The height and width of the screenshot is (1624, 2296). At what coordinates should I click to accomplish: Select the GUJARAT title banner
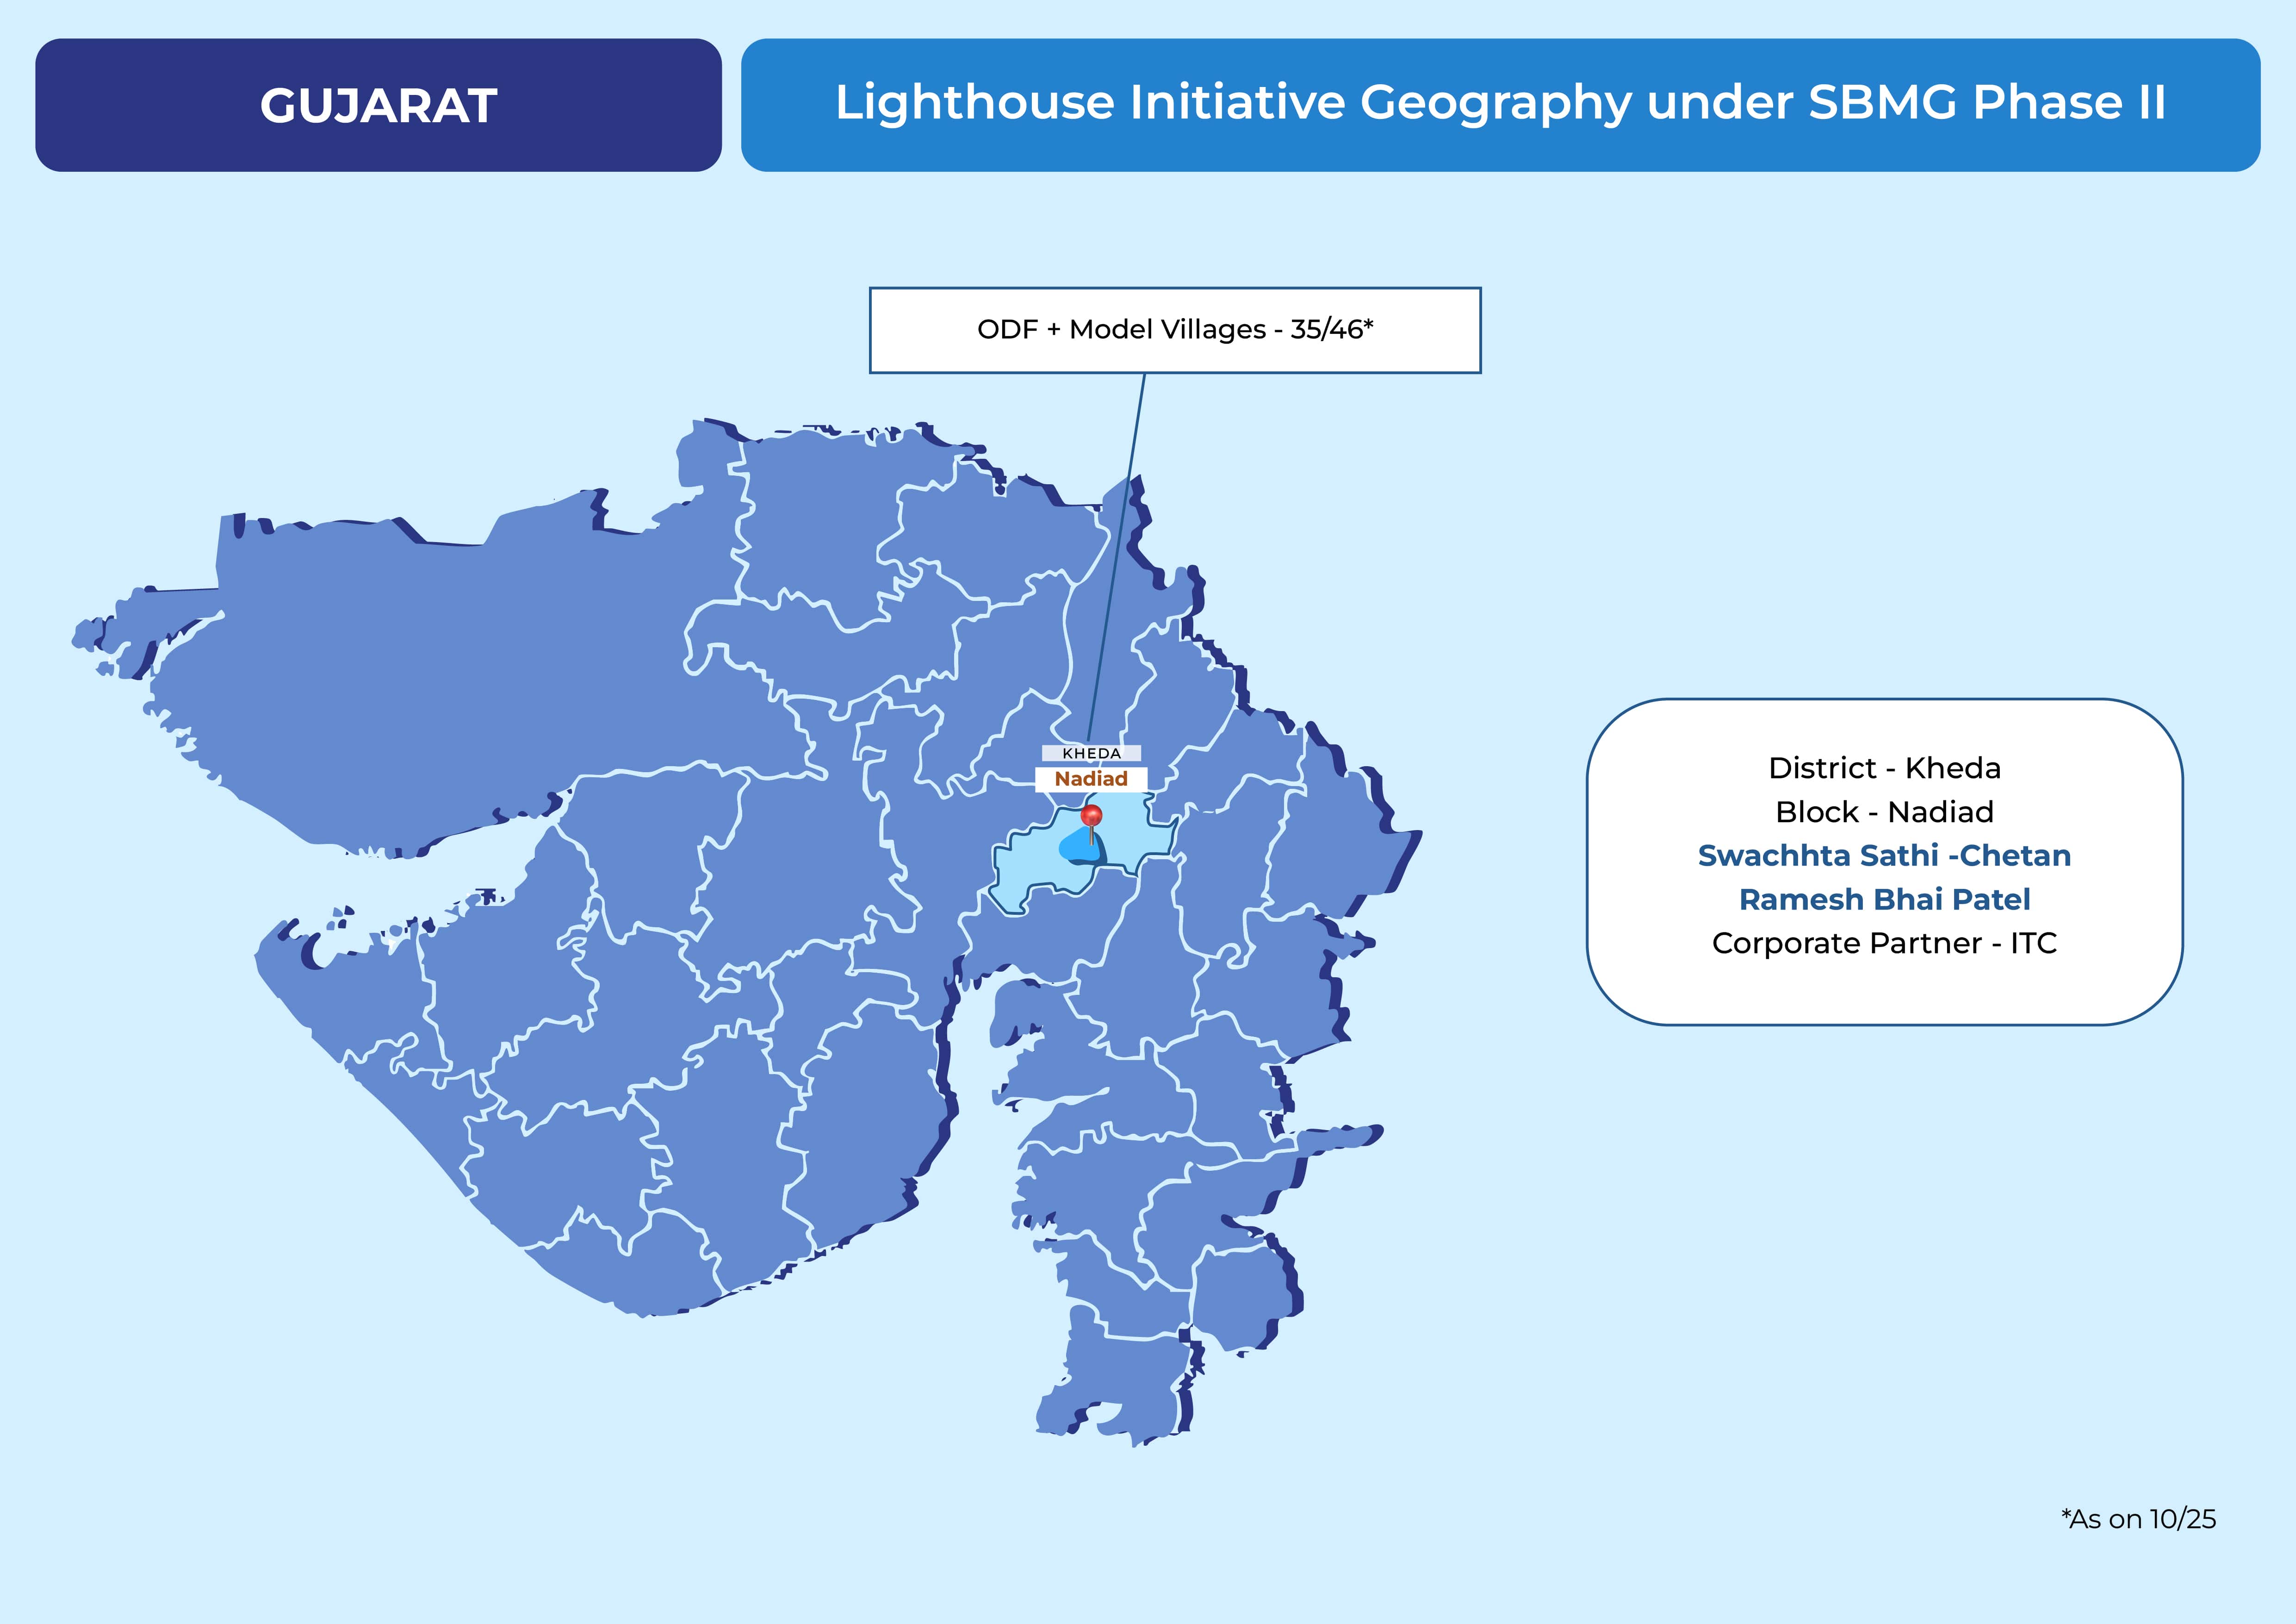tap(378, 105)
